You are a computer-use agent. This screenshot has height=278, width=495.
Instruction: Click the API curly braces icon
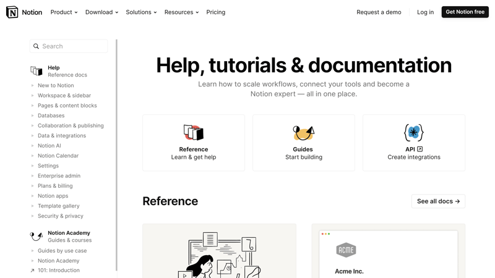click(x=413, y=132)
